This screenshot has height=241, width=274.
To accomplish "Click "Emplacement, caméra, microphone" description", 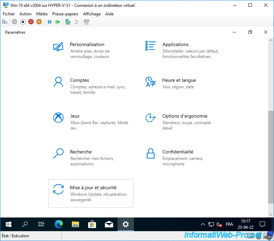I will click(x=183, y=161).
